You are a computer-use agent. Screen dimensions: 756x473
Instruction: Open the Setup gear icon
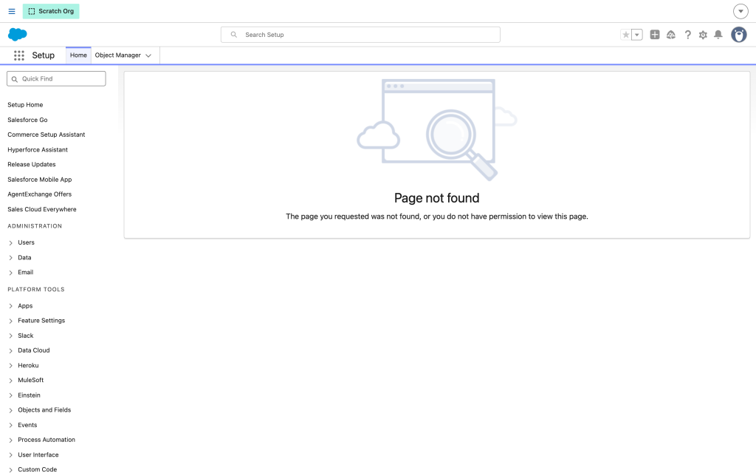tap(703, 35)
